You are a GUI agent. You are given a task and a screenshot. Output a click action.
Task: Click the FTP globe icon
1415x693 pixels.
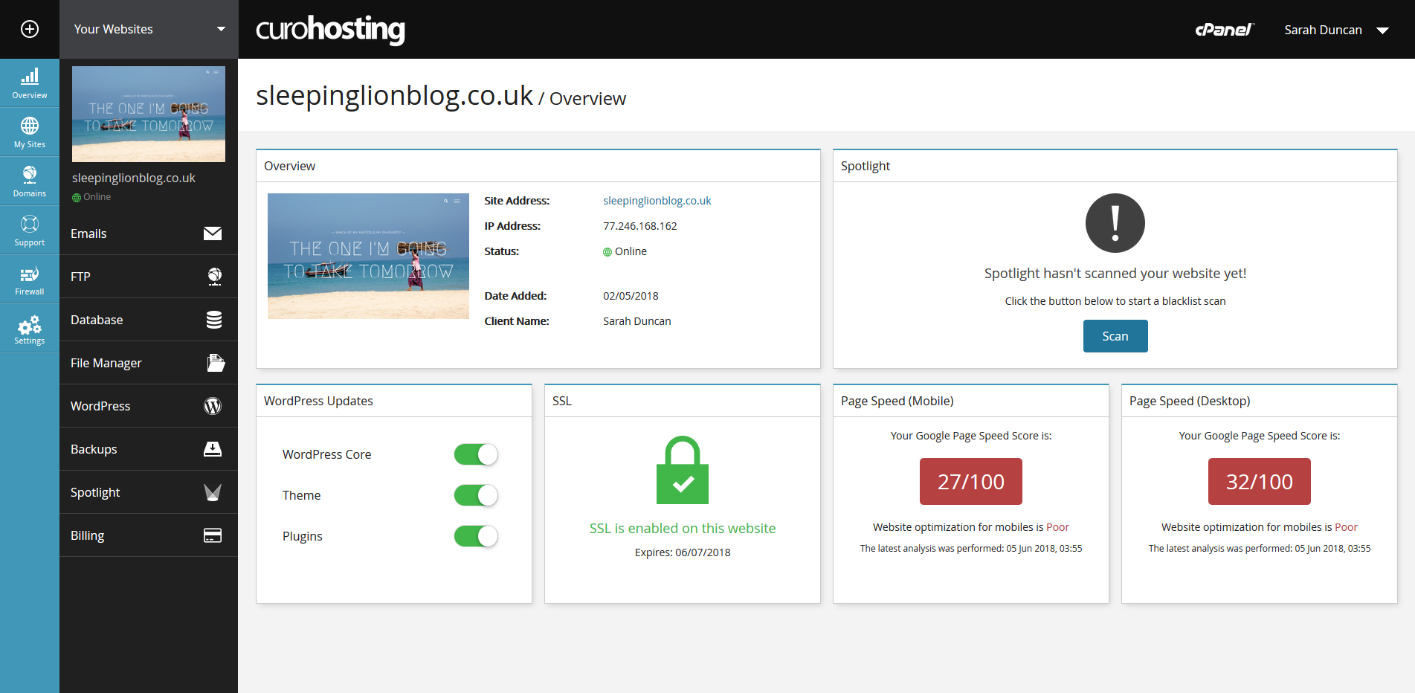[x=214, y=277]
